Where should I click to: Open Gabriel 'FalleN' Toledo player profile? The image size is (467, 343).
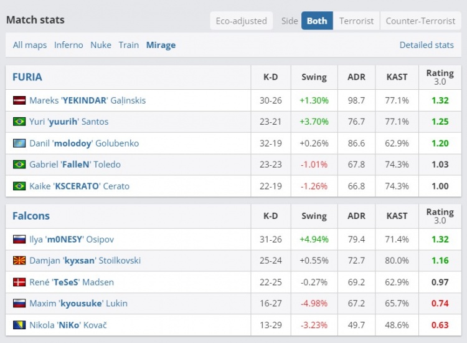coord(75,165)
